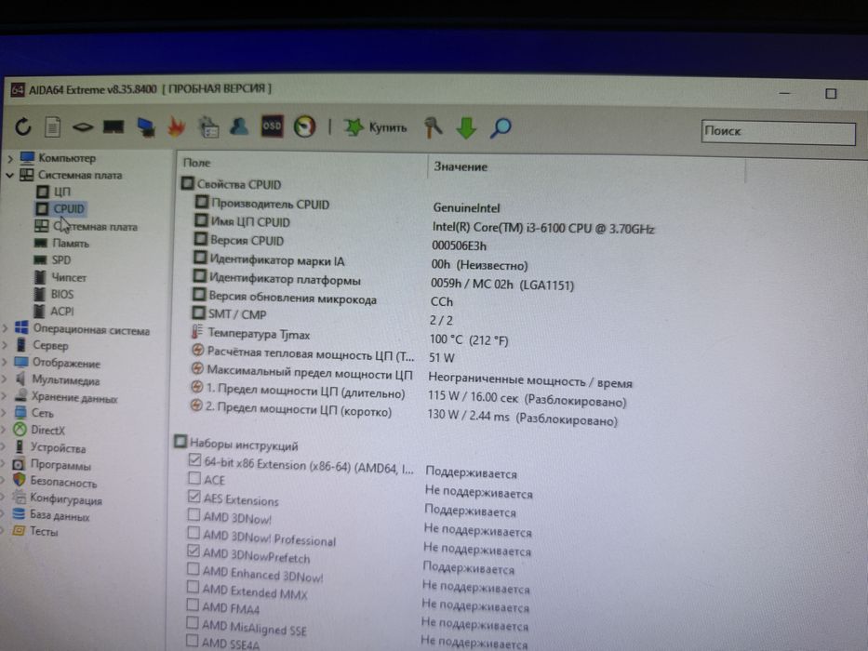Select Память tree item

[61, 243]
